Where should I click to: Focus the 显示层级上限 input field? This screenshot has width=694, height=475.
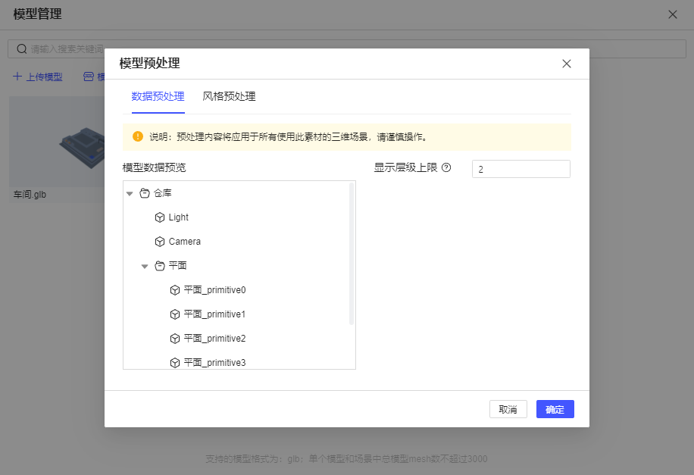(x=521, y=169)
